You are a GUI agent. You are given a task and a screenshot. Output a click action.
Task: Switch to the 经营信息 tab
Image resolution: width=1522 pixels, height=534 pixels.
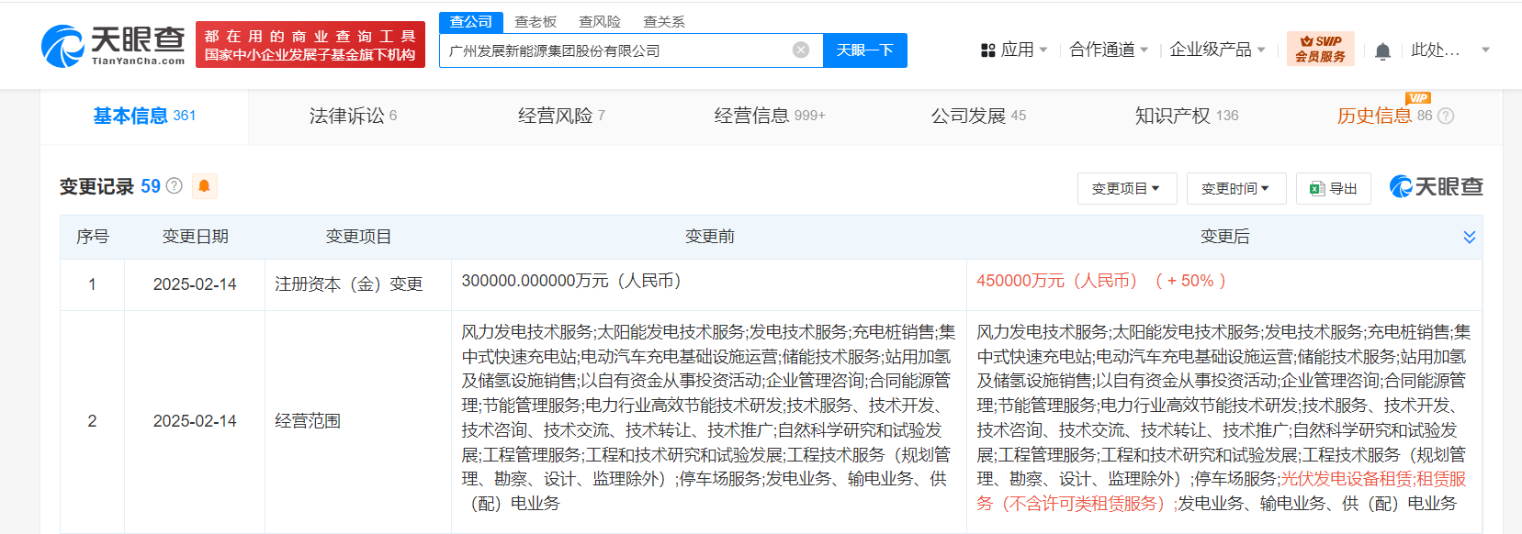[x=770, y=116]
